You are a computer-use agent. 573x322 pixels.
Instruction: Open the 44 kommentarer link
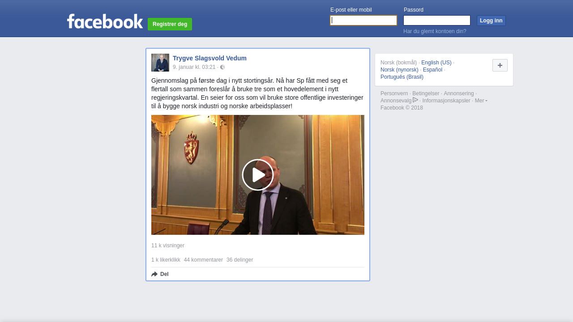(x=203, y=260)
